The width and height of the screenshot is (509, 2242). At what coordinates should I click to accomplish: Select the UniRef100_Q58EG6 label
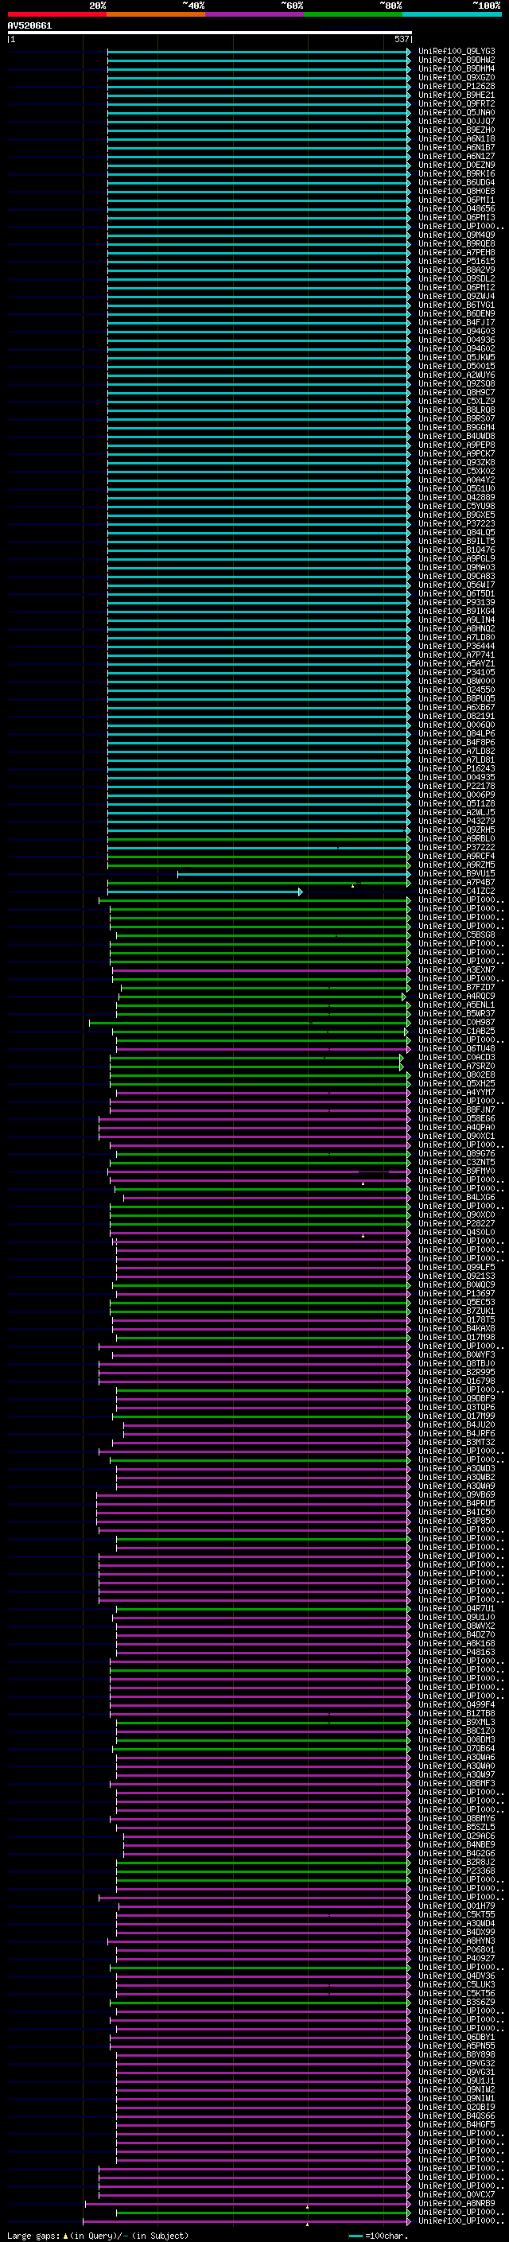pyautogui.click(x=457, y=1118)
